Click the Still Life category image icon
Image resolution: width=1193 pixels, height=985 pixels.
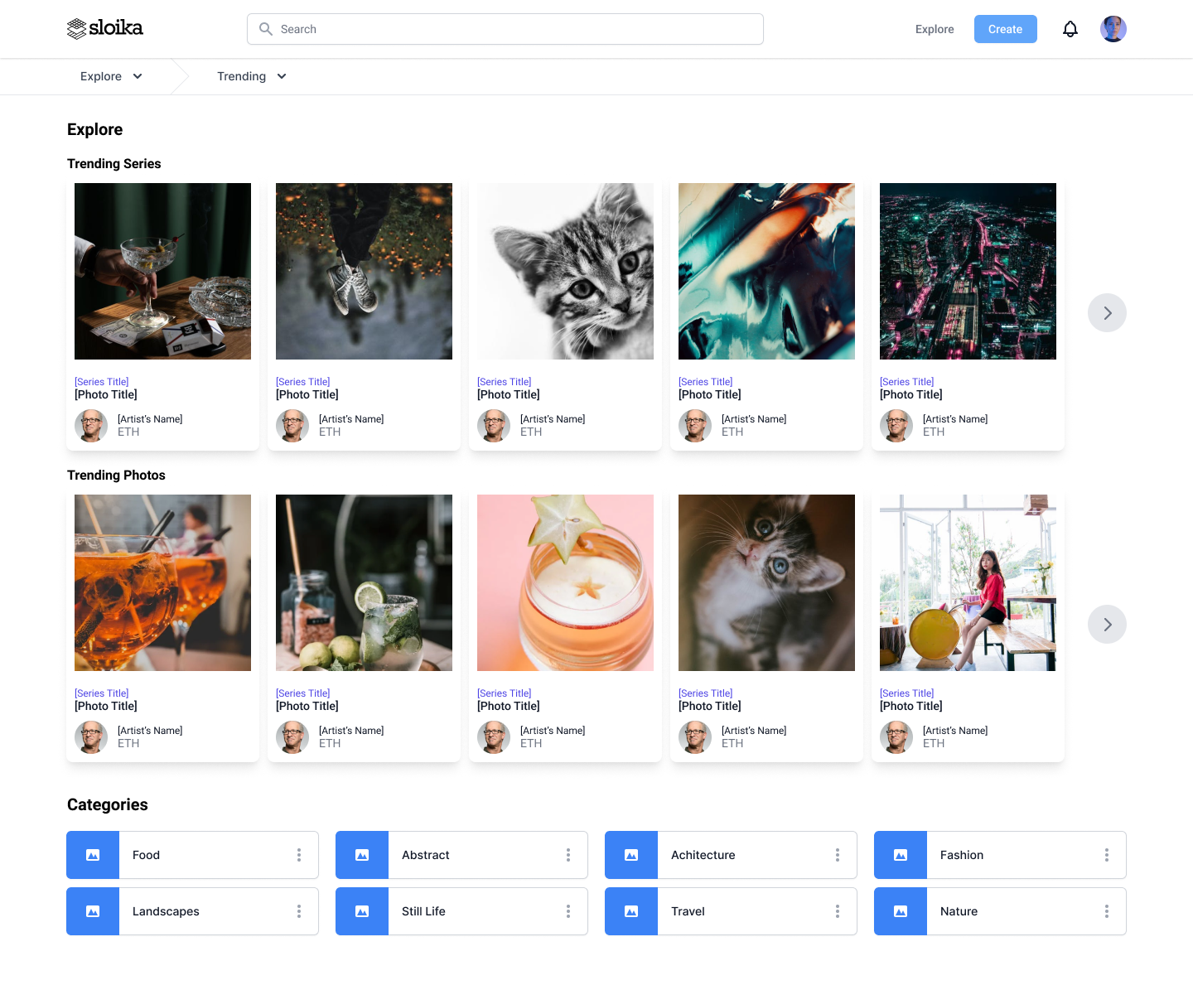[362, 911]
